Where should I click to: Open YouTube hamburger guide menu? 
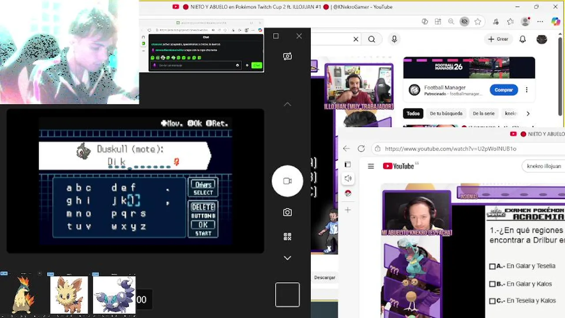coord(371,167)
